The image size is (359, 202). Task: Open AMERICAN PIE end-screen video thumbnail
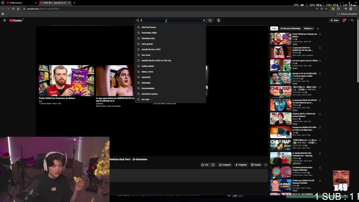tap(115, 81)
